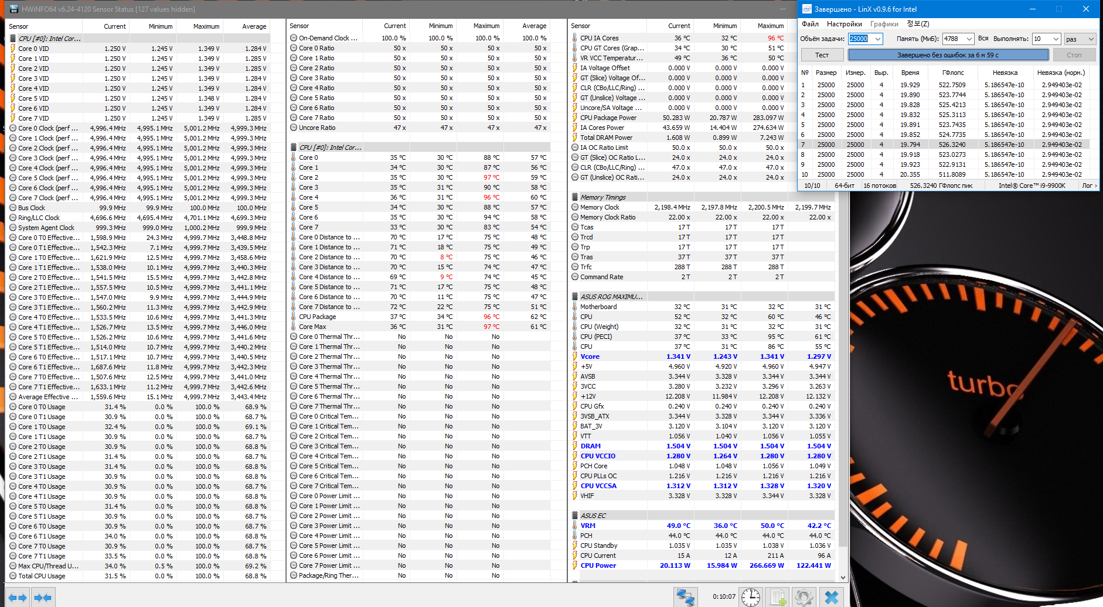This screenshot has width=1103, height=607.
Task: Click the lightning icon beside CPU VCCSA
Action: pyautogui.click(x=575, y=486)
